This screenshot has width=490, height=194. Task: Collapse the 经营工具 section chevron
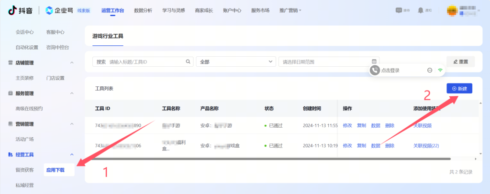pyautogui.click(x=72, y=154)
